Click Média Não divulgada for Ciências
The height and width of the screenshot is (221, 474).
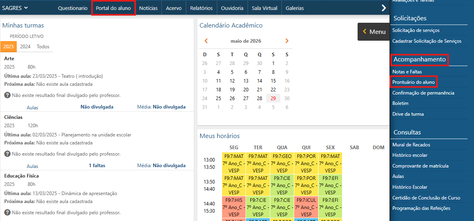click(161, 166)
